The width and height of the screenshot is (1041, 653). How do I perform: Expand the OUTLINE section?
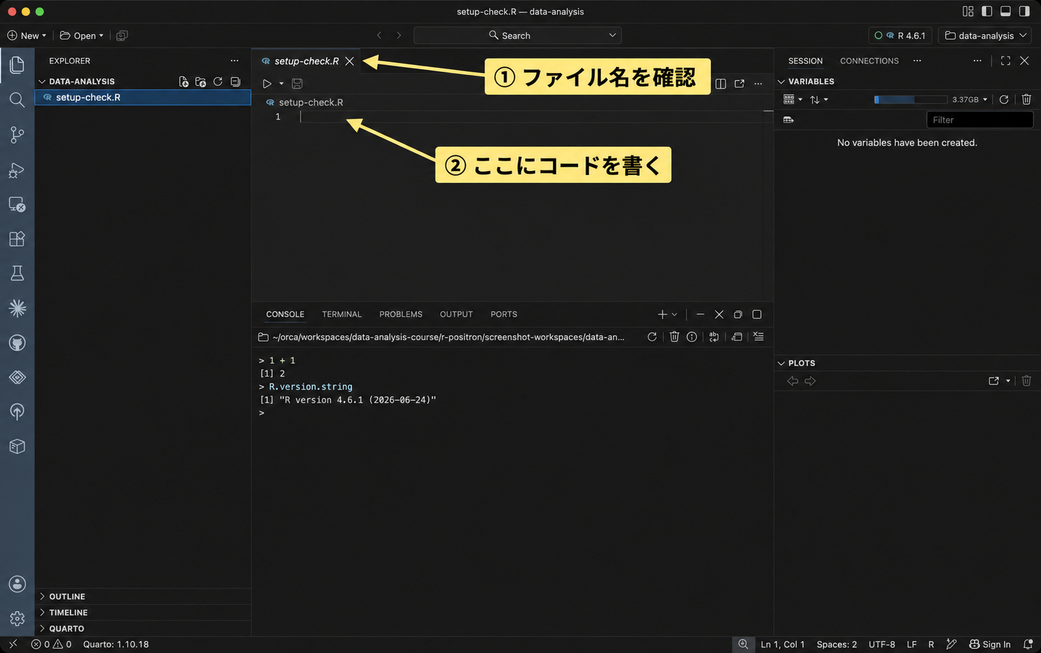[42, 596]
